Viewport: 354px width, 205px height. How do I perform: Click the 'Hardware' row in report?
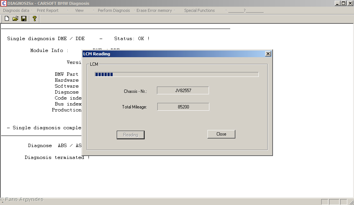pyautogui.click(x=67, y=80)
